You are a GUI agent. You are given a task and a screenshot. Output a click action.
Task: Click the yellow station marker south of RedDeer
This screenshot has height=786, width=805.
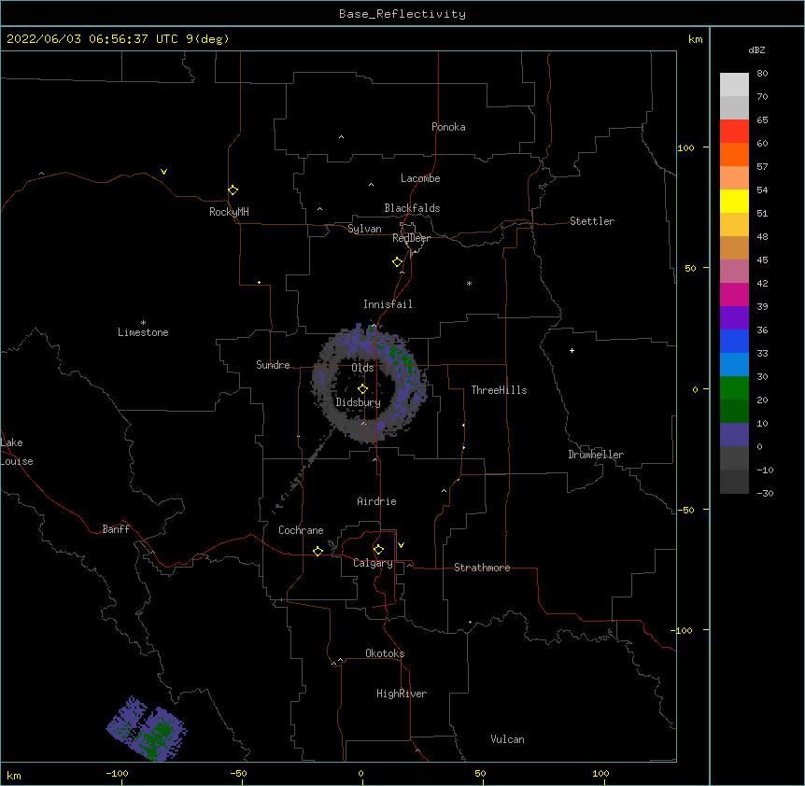coord(398,262)
